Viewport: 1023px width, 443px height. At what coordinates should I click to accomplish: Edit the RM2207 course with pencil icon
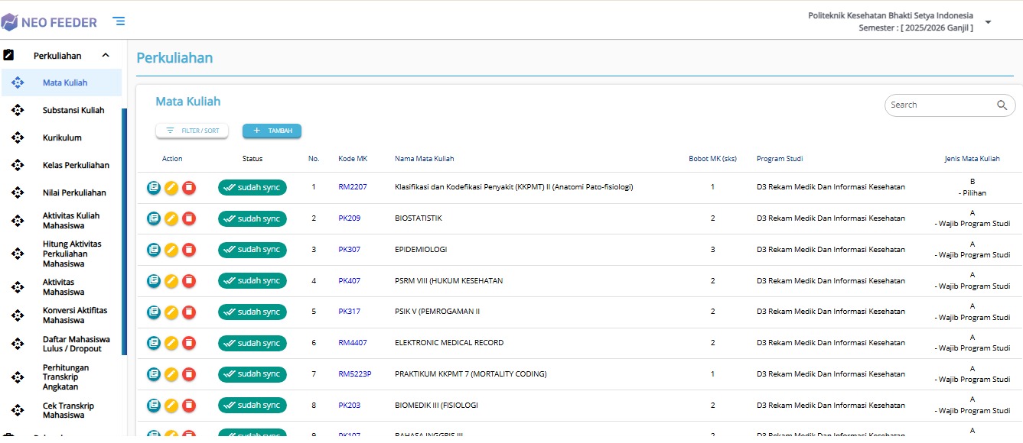tap(171, 187)
